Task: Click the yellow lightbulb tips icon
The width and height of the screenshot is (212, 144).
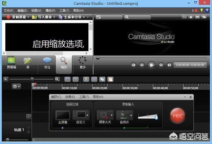Action: click(202, 10)
